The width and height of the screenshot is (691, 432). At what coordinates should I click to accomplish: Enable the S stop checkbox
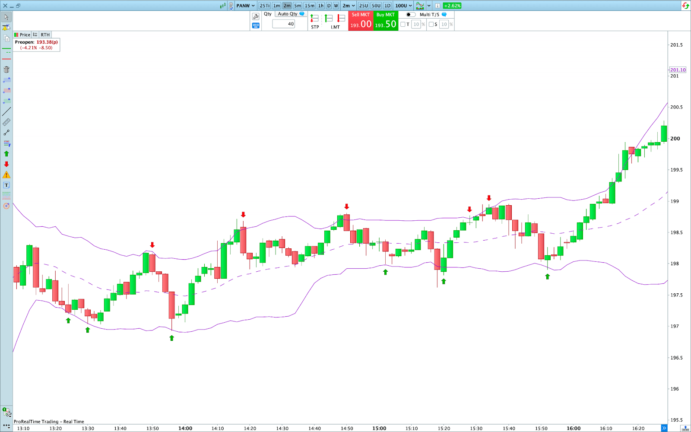pos(431,25)
